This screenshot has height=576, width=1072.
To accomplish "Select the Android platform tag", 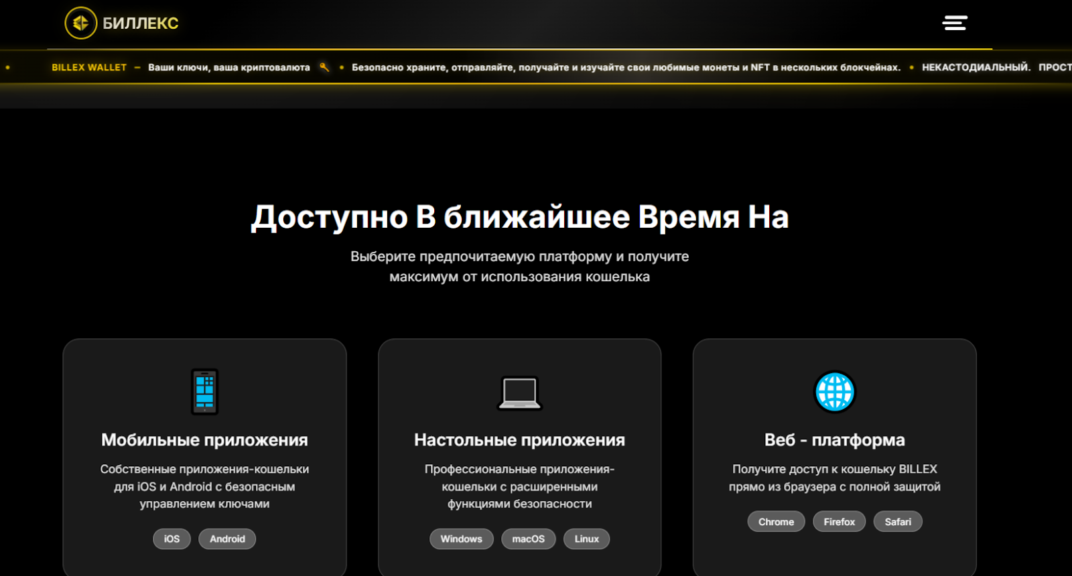I will (x=227, y=539).
